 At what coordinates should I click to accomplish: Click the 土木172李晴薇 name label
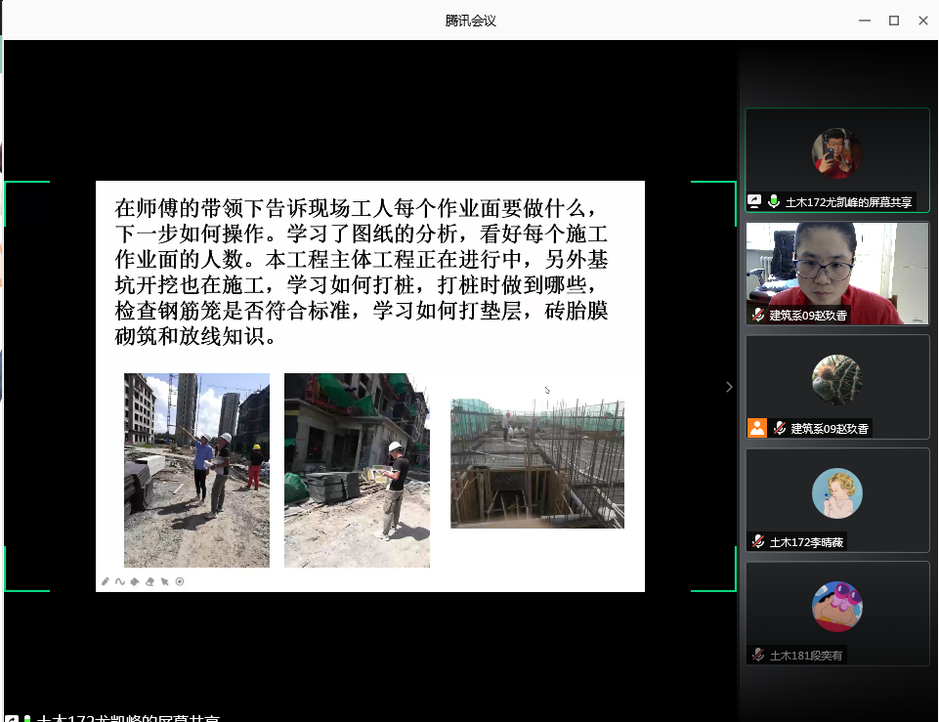point(806,541)
